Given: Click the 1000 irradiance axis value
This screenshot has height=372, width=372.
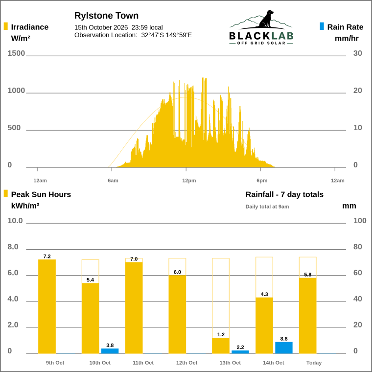Looking at the screenshot, I should [x=16, y=91].
